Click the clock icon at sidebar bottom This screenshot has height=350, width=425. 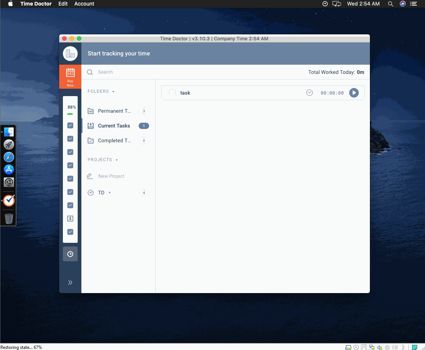[70, 254]
